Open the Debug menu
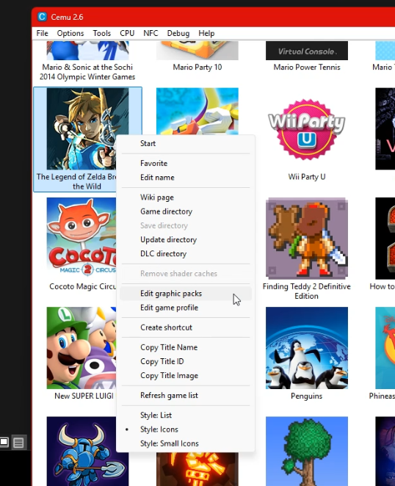The height and width of the screenshot is (486, 395). pyautogui.click(x=178, y=33)
